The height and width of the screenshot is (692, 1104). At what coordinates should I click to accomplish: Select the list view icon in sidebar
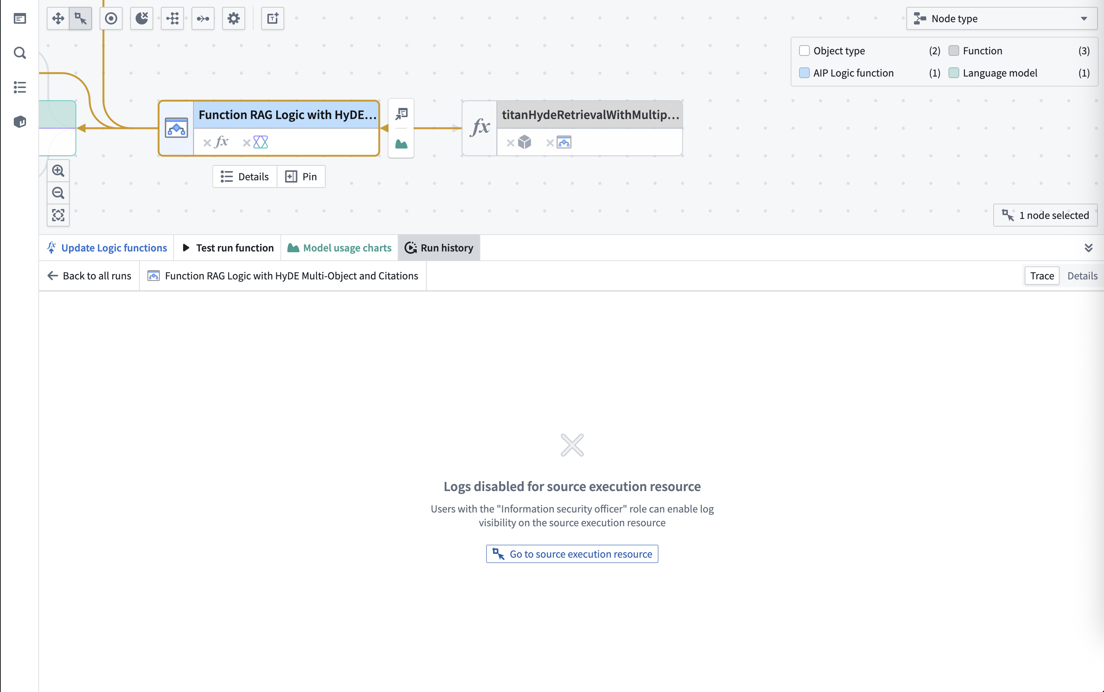pos(20,87)
